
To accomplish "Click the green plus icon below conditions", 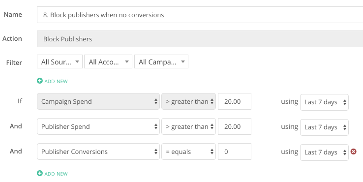I will pos(40,173).
